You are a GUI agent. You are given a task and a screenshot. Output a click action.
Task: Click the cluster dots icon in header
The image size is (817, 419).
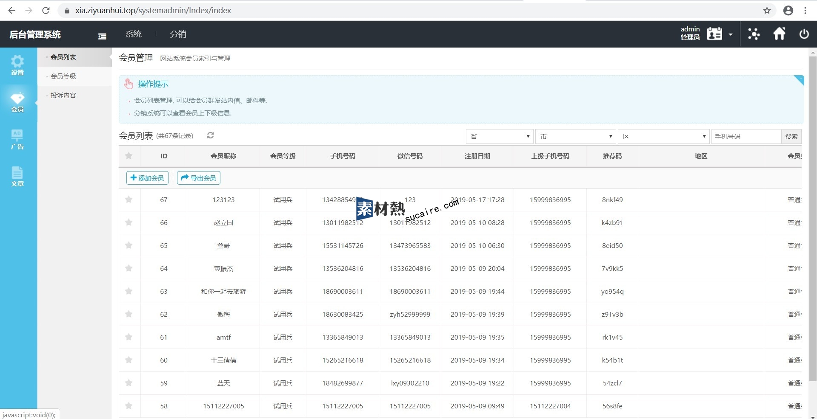(x=754, y=34)
